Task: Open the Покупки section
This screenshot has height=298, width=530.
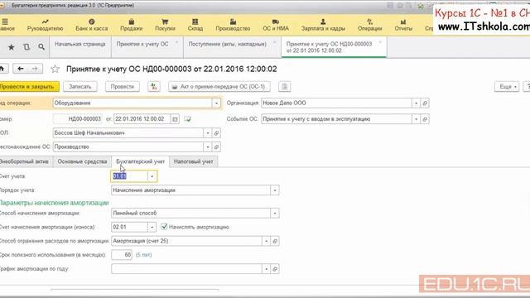Action: [x=165, y=25]
